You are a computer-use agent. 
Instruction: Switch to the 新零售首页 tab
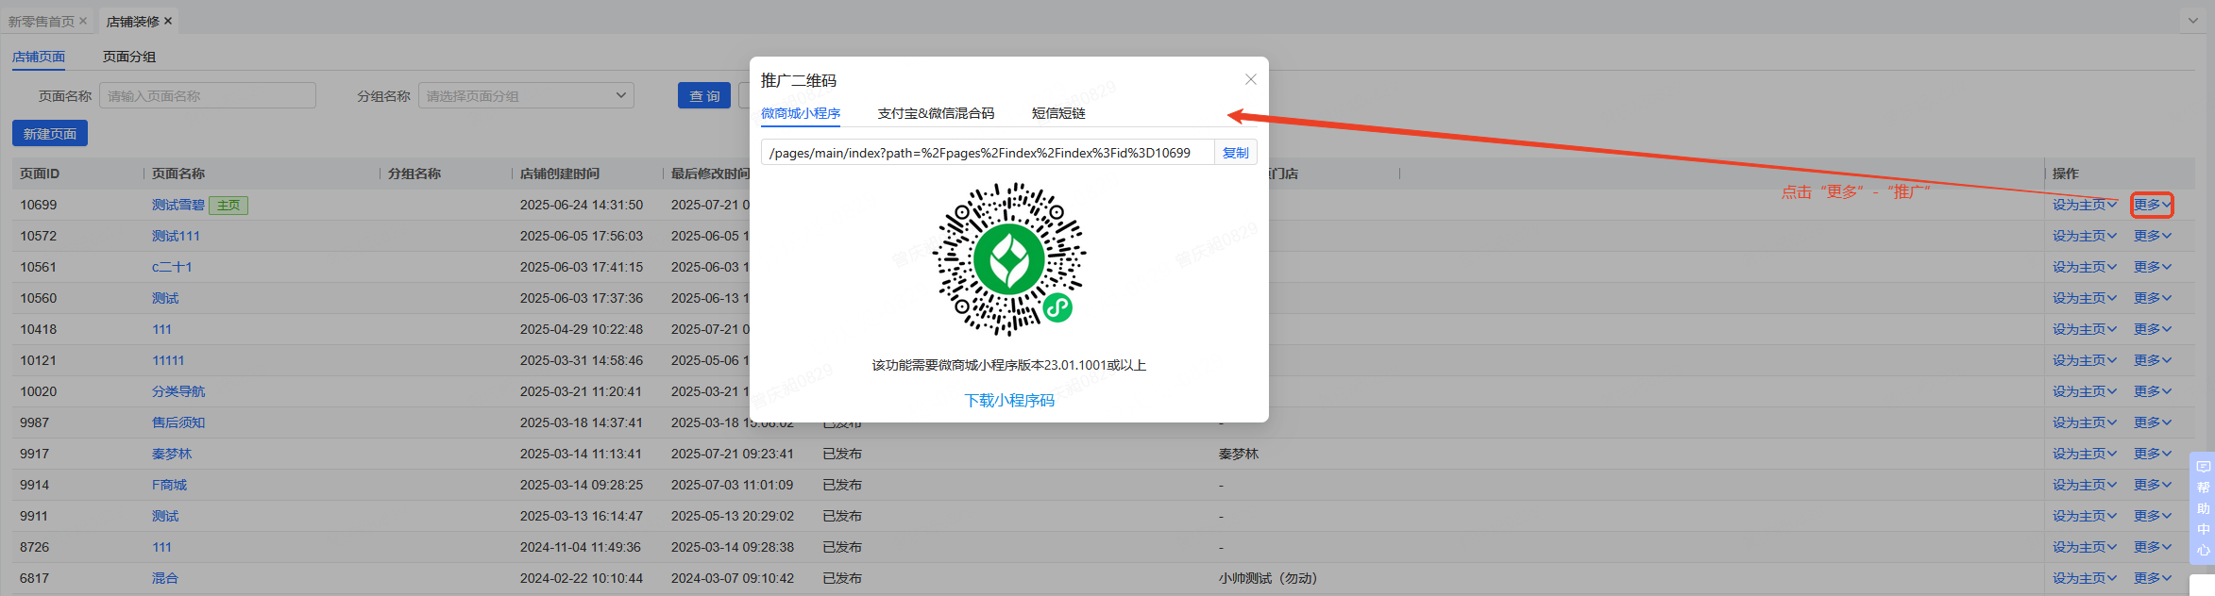tap(42, 21)
